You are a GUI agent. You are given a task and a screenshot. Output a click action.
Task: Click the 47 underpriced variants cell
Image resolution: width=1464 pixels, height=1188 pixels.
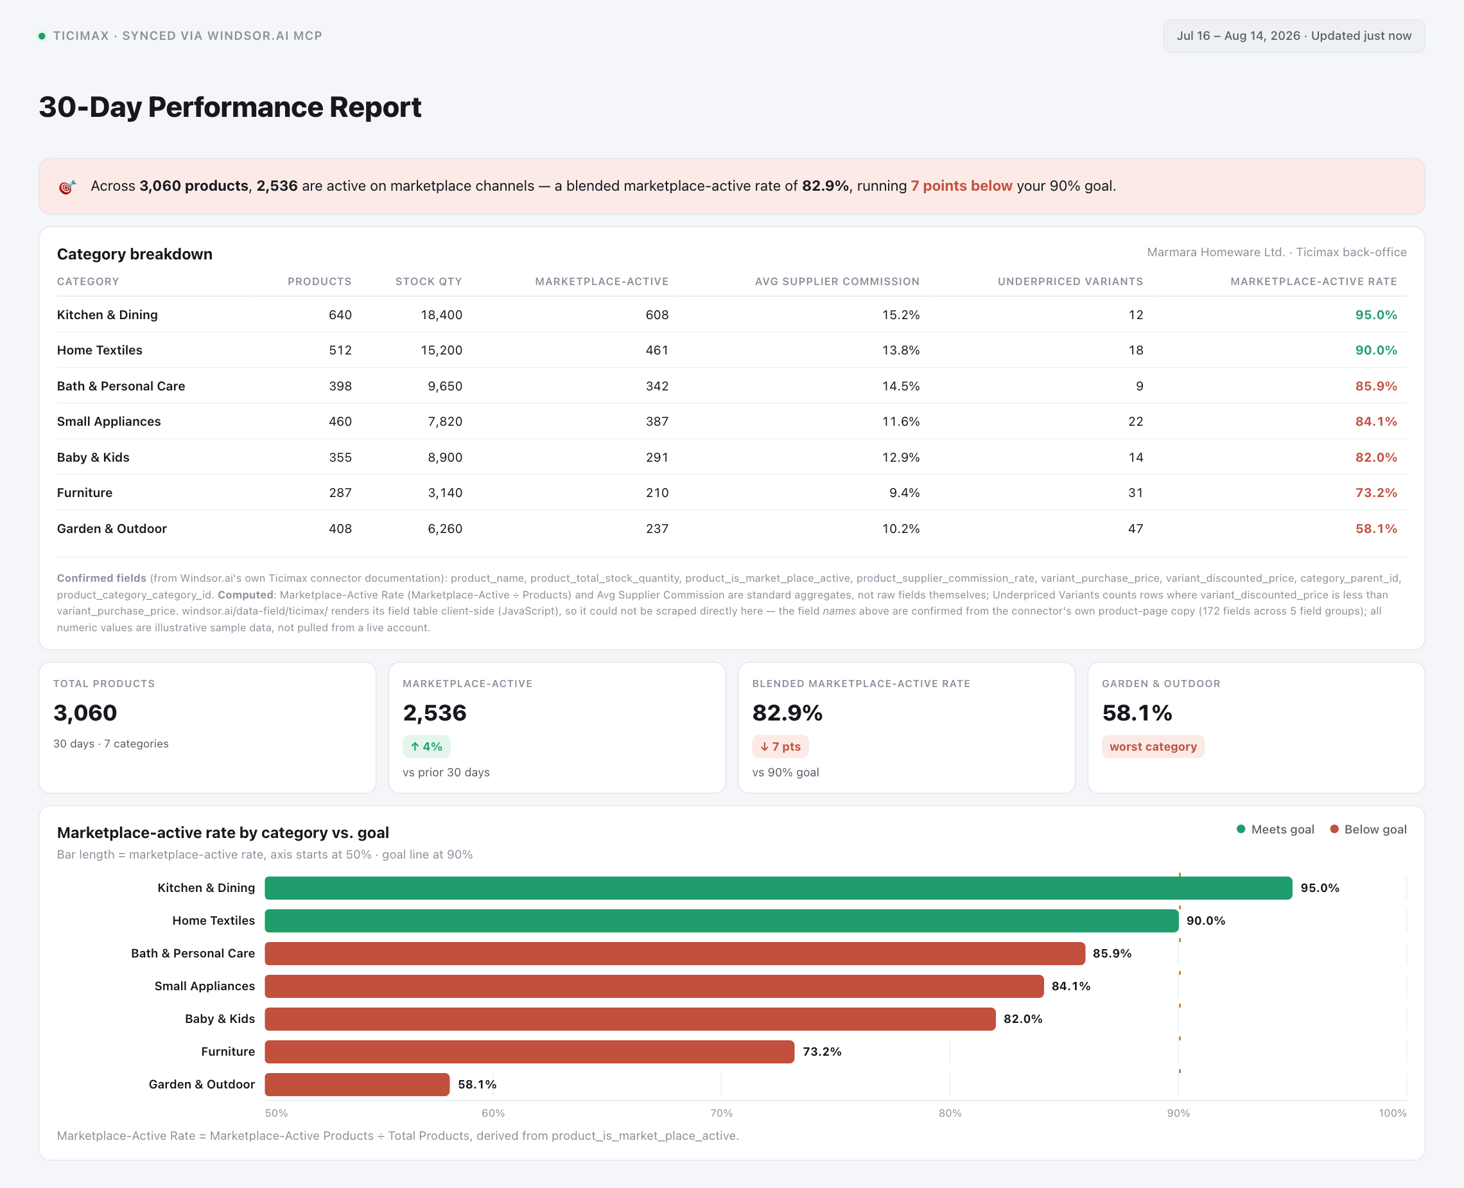coord(1136,528)
